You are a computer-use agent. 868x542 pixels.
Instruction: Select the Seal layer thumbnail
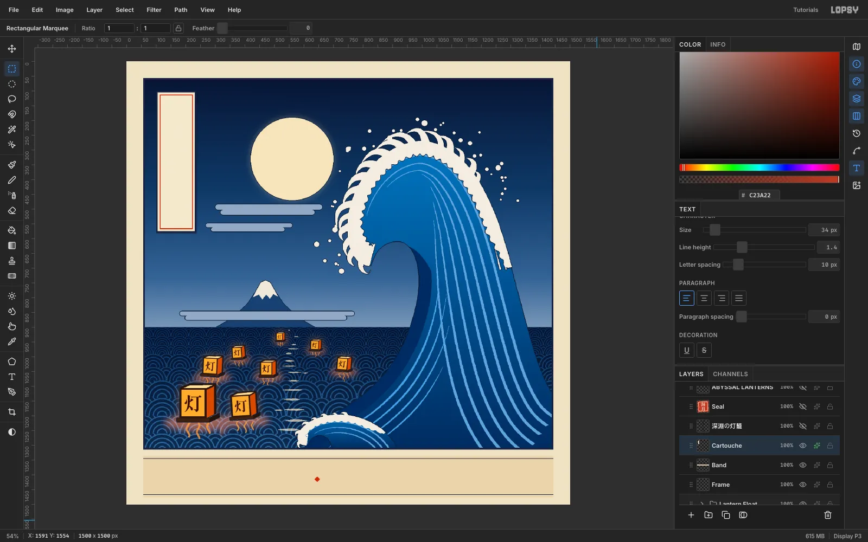click(703, 406)
